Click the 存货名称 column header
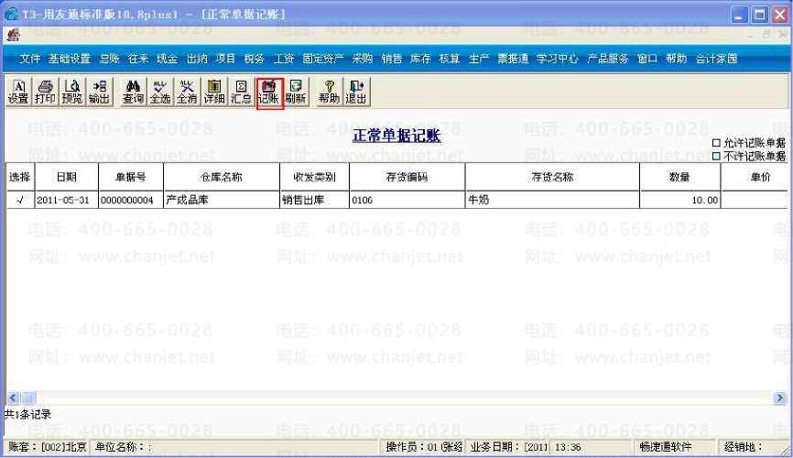The height and width of the screenshot is (458, 793). tap(552, 177)
